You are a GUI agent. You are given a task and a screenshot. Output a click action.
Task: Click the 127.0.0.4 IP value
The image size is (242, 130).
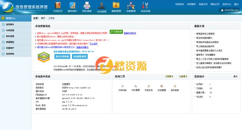point(72,95)
